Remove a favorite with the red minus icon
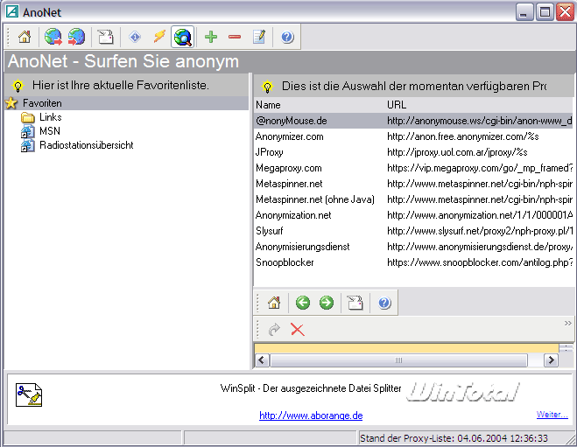The image size is (577, 447). coord(235,37)
